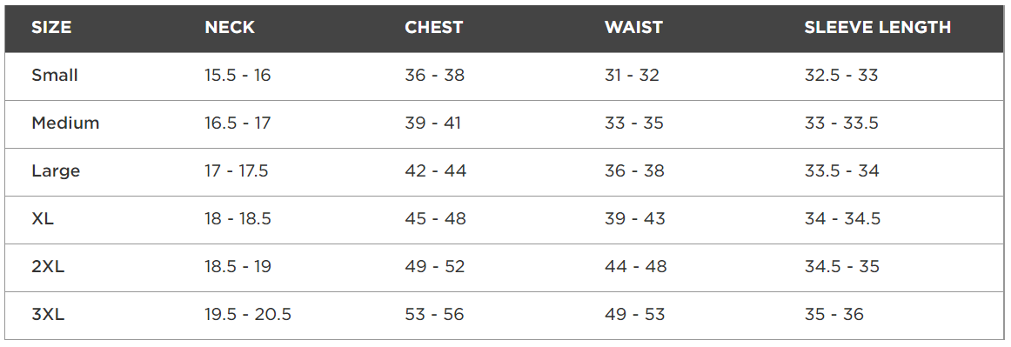1011x347 pixels.
Task: Click 2XL chest value 49 - 52
Action: [x=434, y=267]
